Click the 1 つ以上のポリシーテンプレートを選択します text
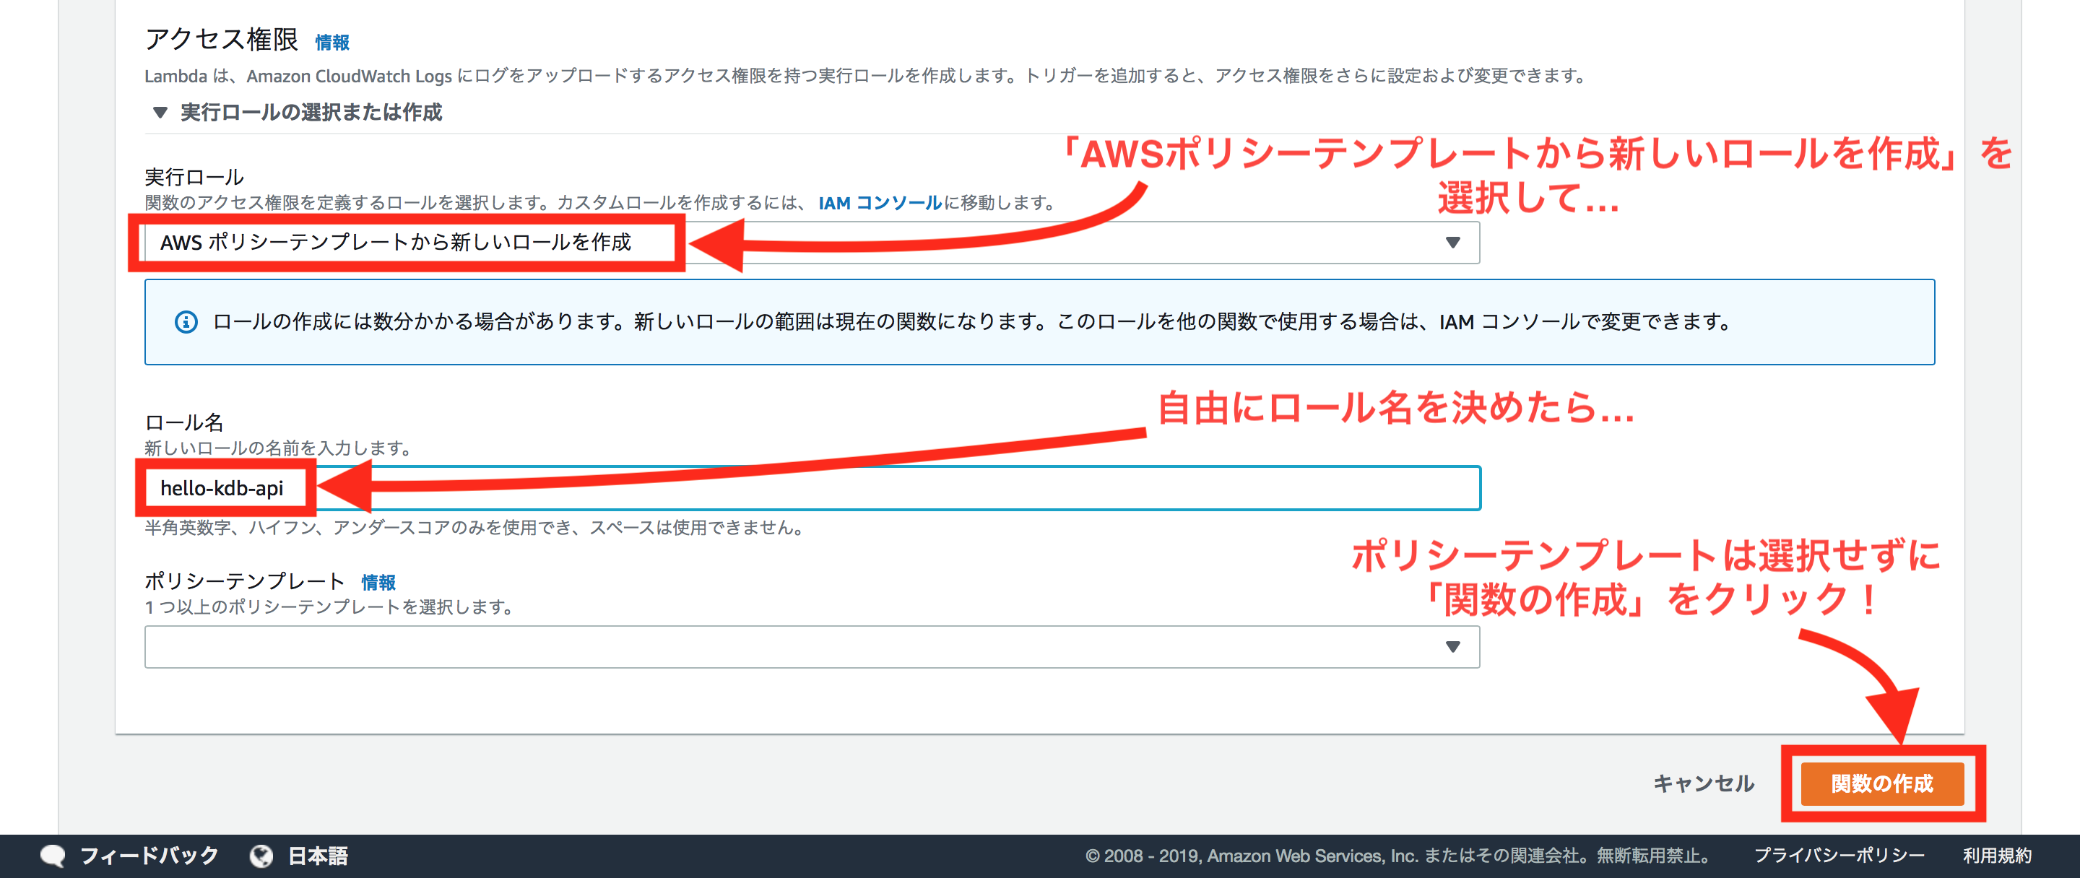The width and height of the screenshot is (2080, 878). tap(329, 607)
